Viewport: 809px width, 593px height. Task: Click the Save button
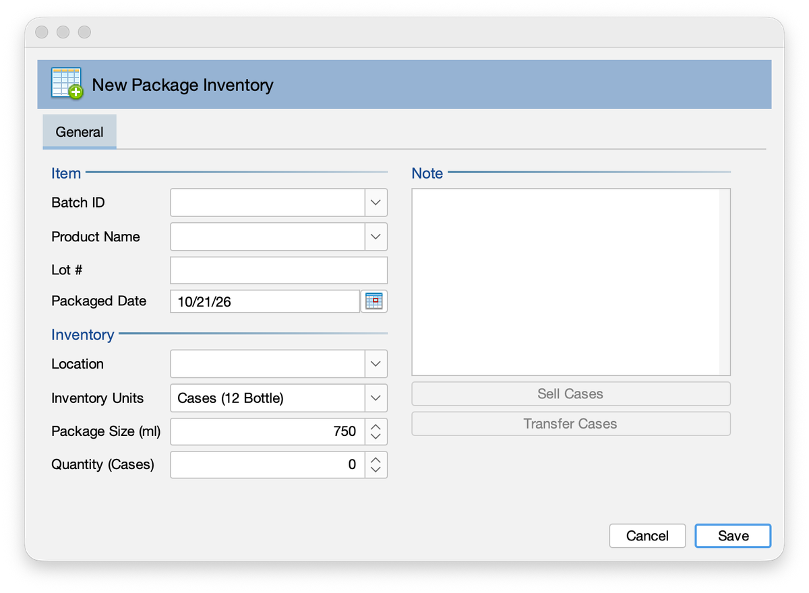[x=733, y=536]
